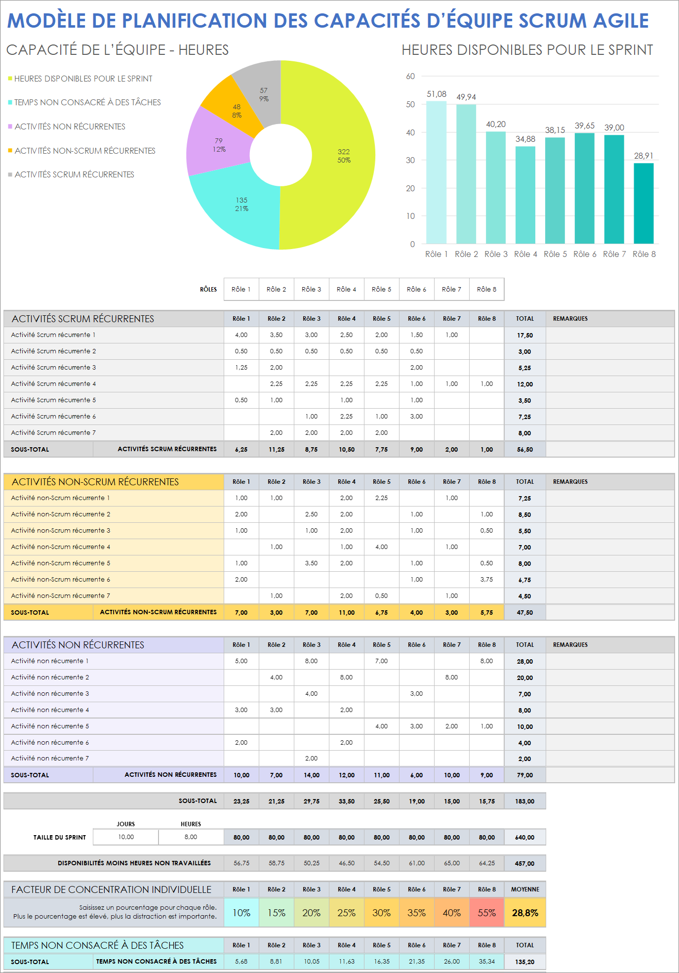Screen dimensions: 679x973
Task: Click the 14,00 Rôle 3 non récurrentes sous-total
Action: [x=311, y=775]
